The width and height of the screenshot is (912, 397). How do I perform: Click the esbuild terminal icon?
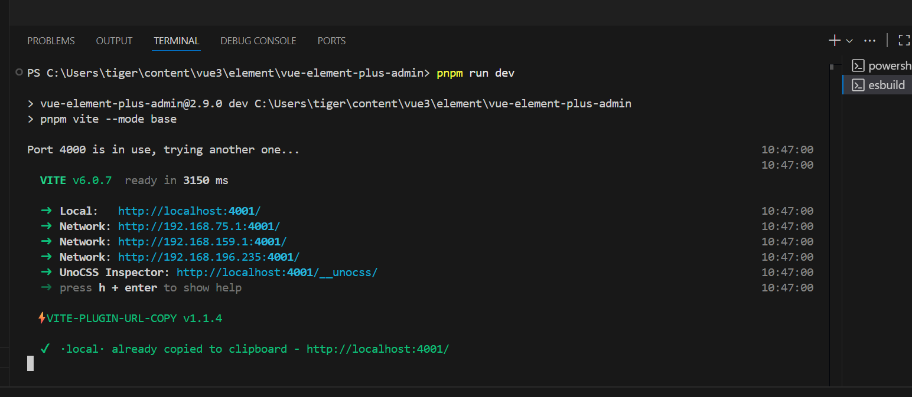tap(858, 85)
